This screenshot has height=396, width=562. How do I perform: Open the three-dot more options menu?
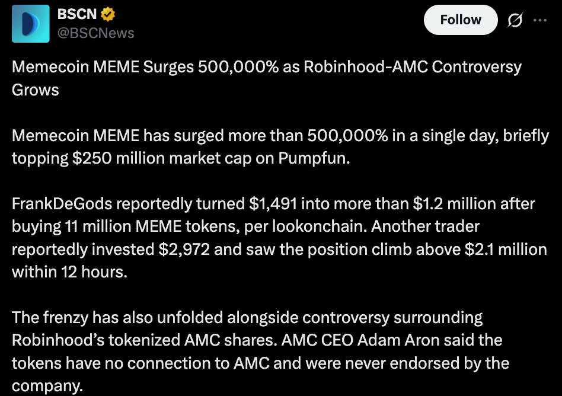[540, 20]
